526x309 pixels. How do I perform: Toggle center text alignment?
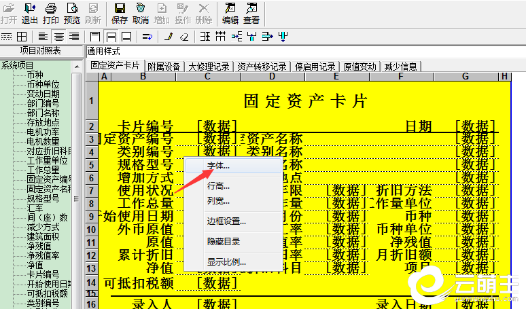click(58, 36)
